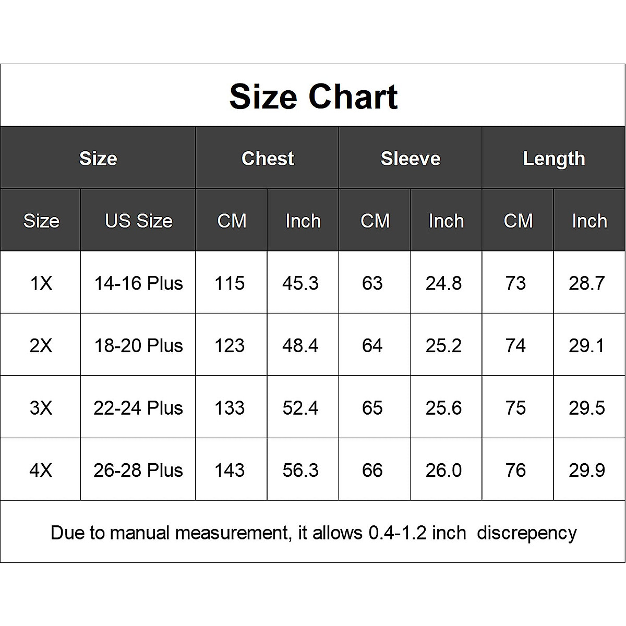Click the 115 chest CM value
Image resolution: width=626 pixels, height=626 pixels.
tap(230, 283)
